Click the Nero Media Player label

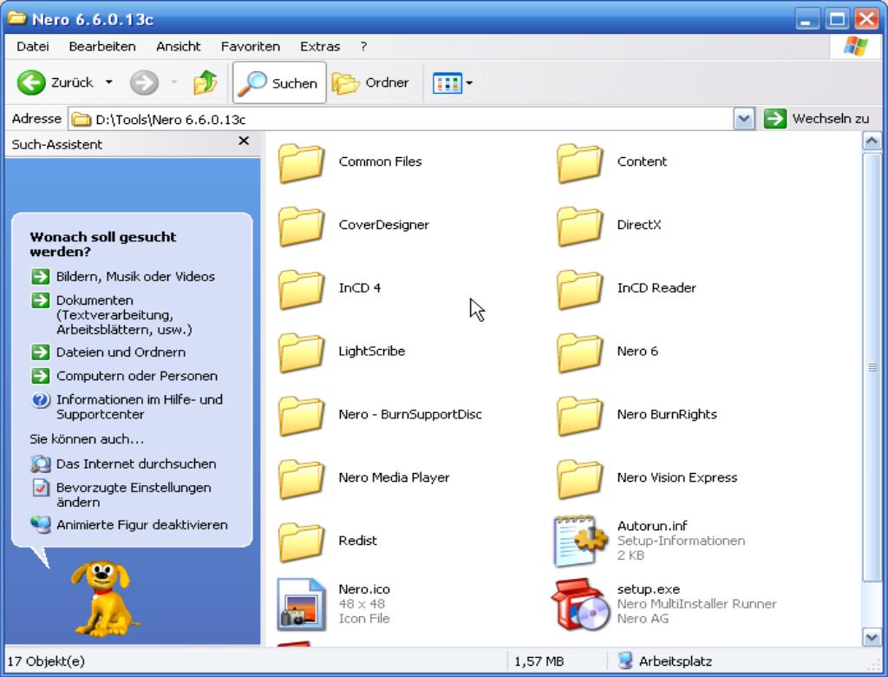(x=394, y=477)
